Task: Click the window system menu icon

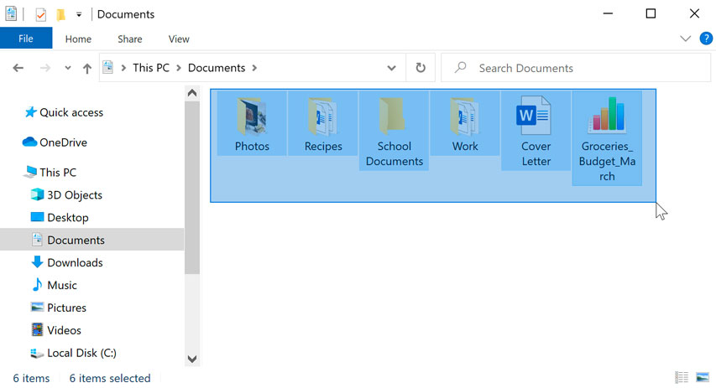Action: click(x=12, y=14)
